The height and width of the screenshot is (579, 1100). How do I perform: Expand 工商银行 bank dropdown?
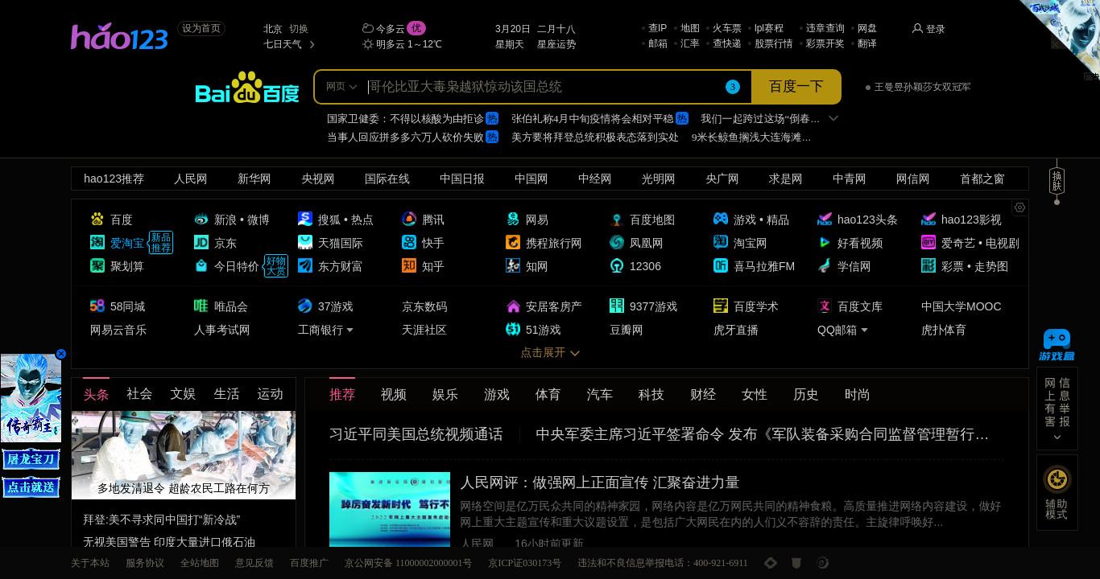349,330
